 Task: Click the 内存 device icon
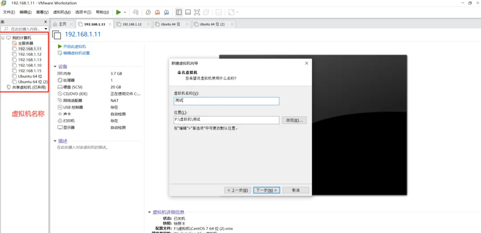click(60, 73)
